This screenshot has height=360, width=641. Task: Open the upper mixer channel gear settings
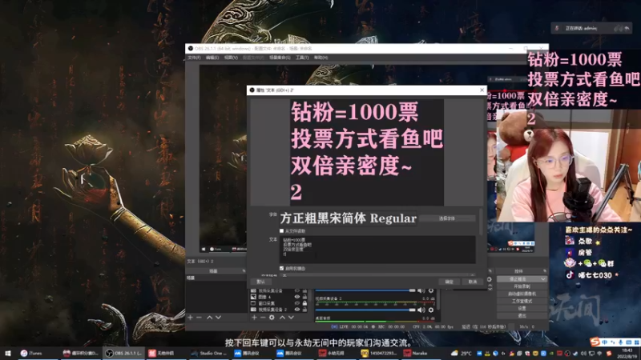431,290
